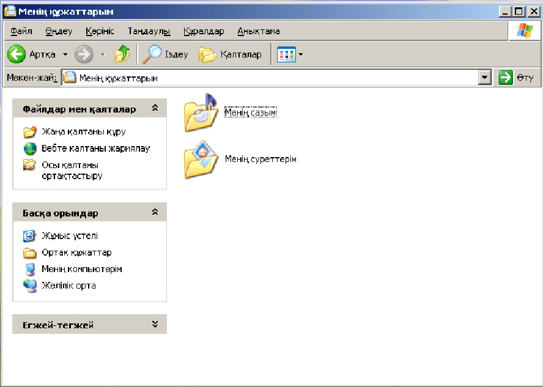Maximize the Менің құжаттарым window
This screenshot has height=387, width=543.
click(x=519, y=12)
